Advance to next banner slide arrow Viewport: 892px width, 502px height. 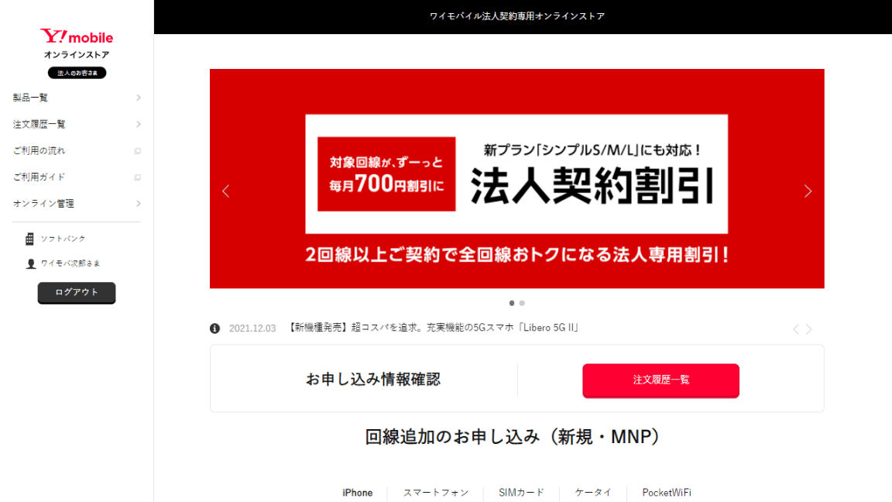click(808, 191)
